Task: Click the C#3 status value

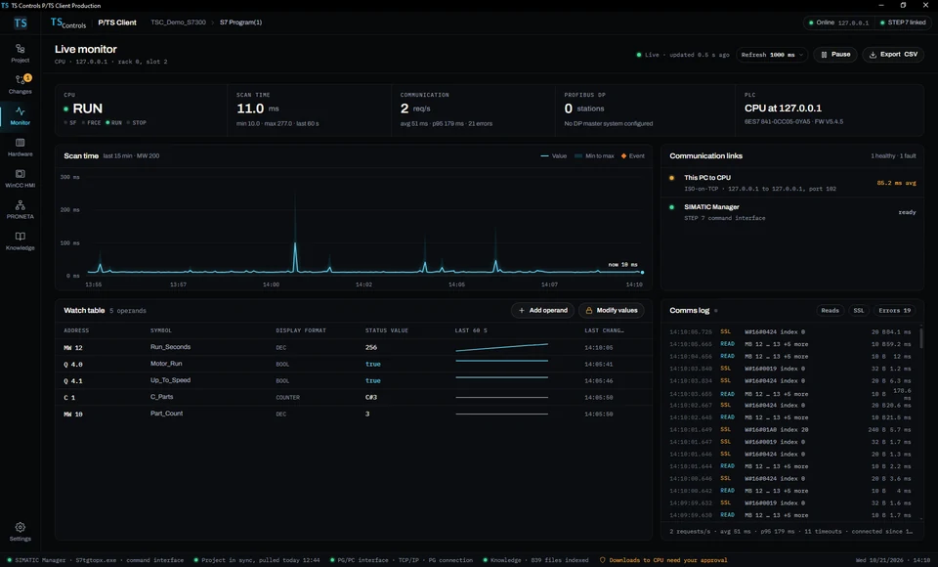Action: click(x=371, y=398)
